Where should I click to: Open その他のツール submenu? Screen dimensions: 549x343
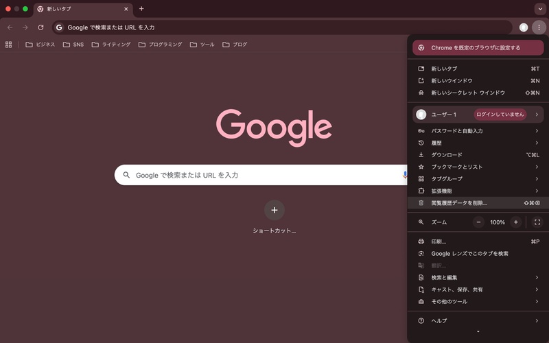[478, 301]
